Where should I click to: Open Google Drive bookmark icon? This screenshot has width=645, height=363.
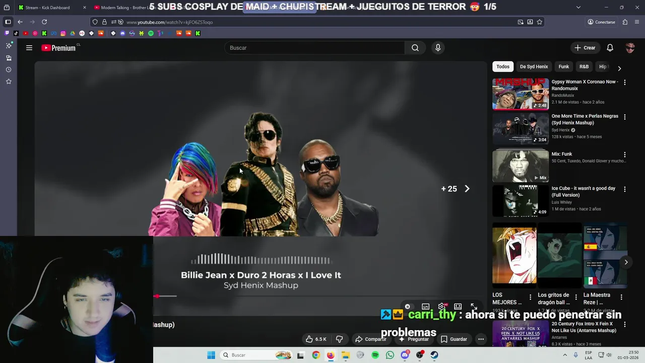(x=73, y=33)
